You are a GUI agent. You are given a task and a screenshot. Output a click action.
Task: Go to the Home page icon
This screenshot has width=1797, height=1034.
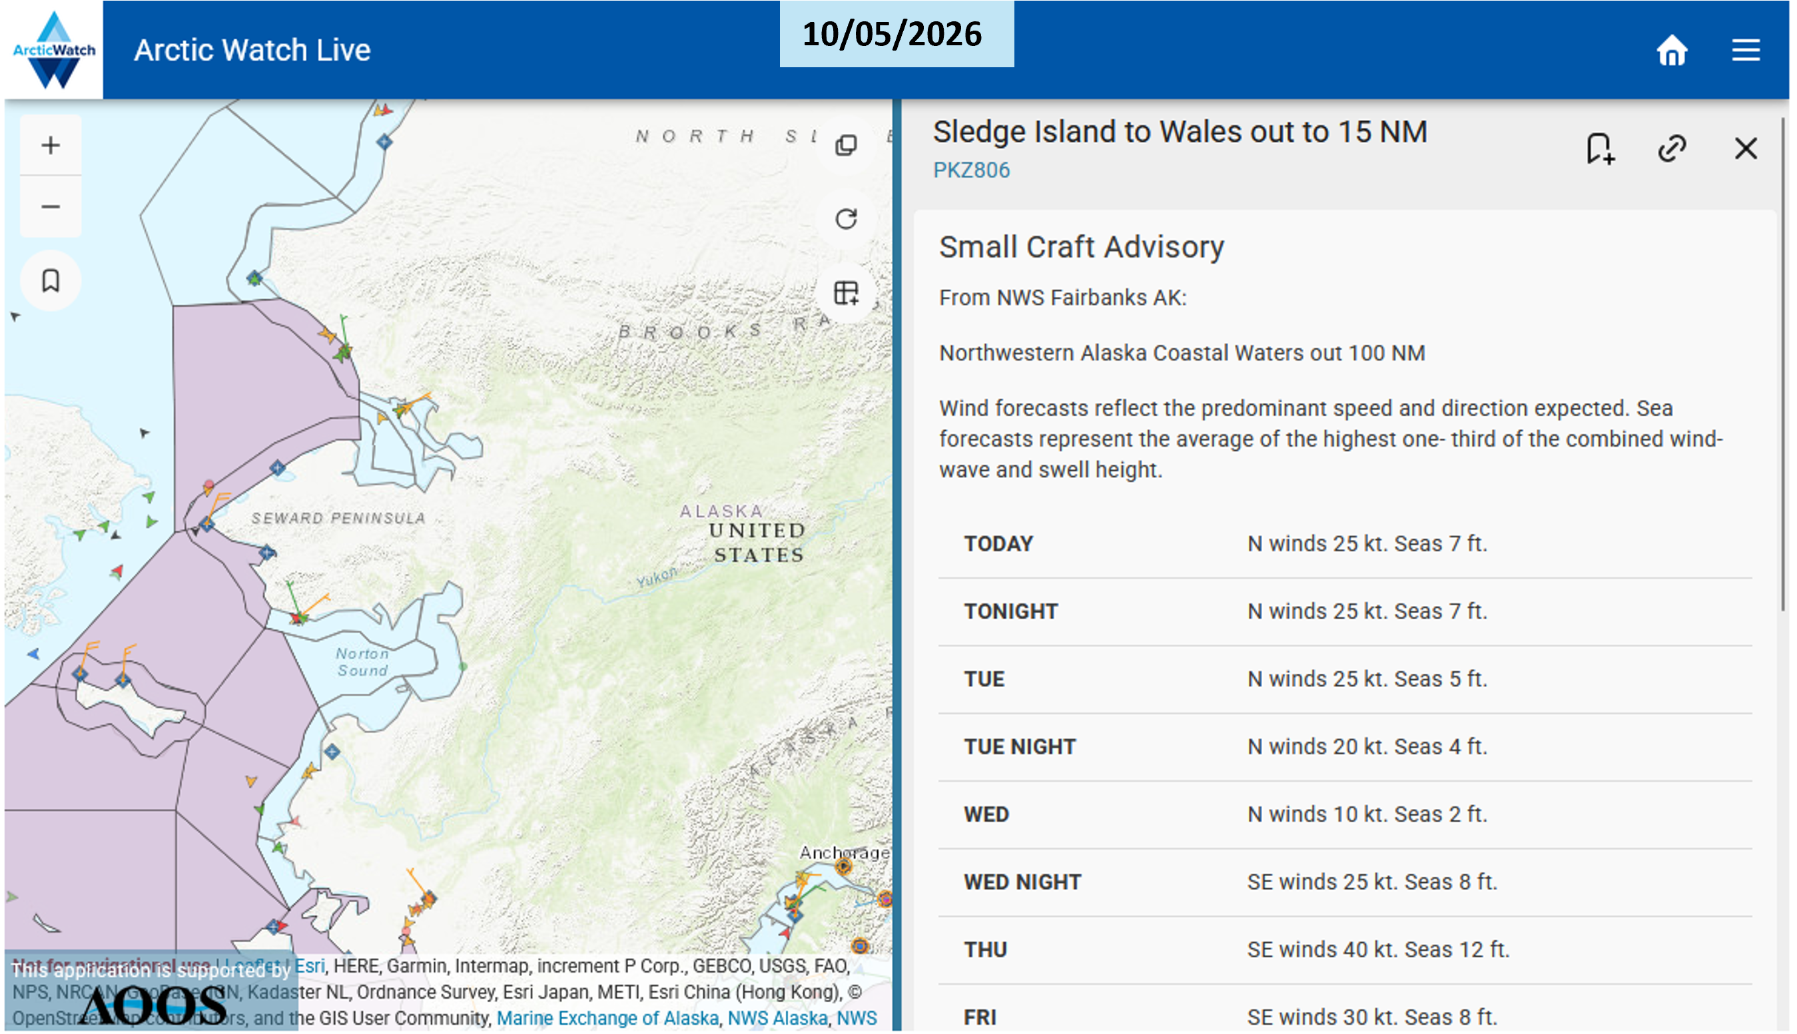(1671, 51)
